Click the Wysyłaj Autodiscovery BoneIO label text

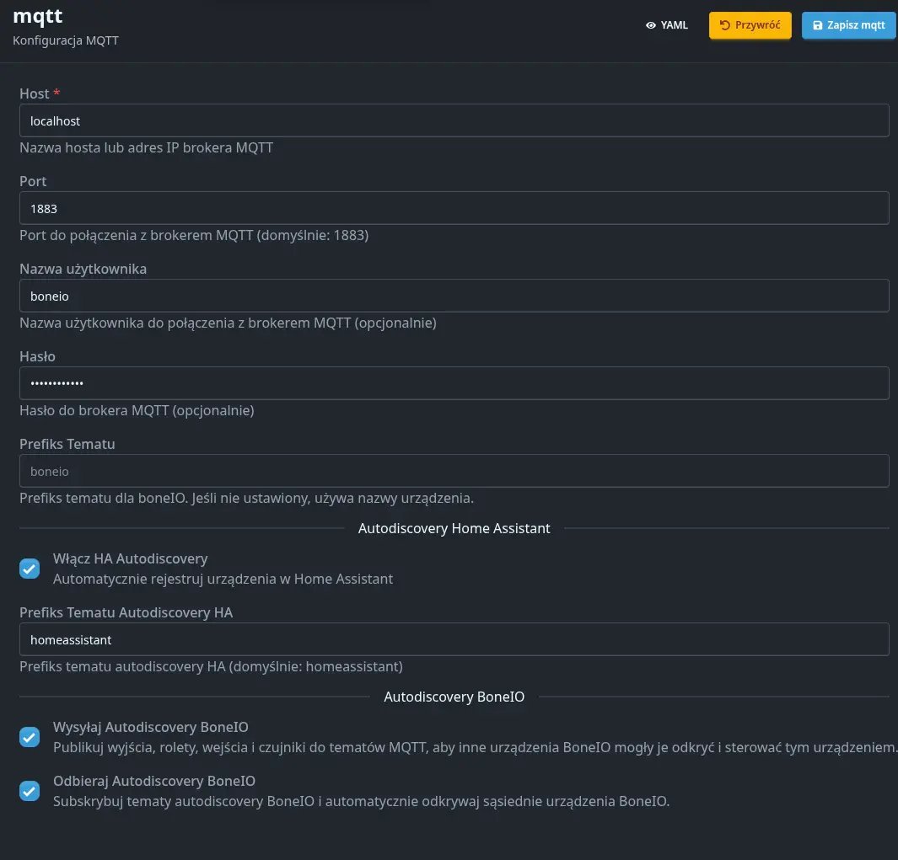tap(150, 727)
